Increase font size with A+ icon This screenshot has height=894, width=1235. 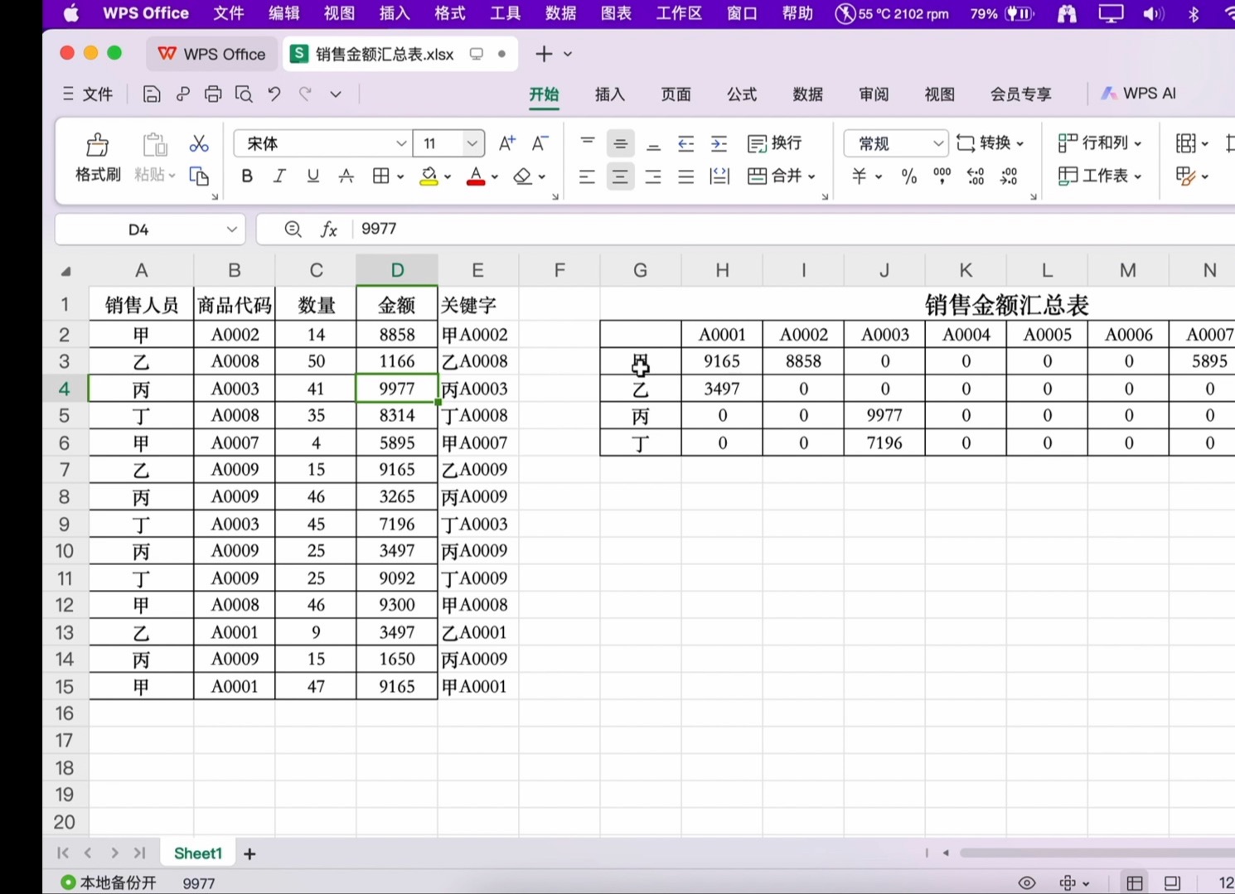click(507, 143)
